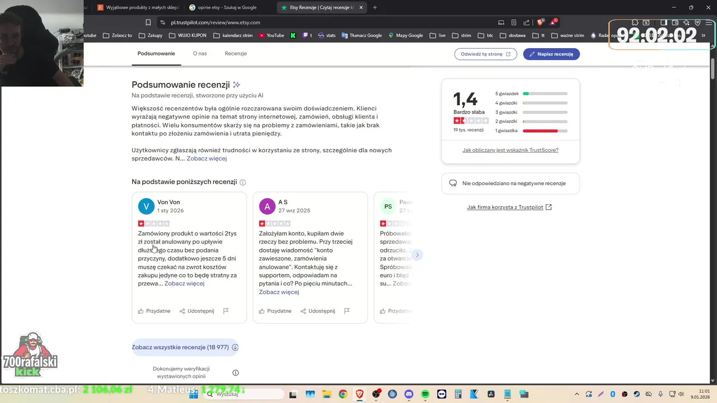Viewport: 717px width, 403px height.
Task: Open Jak obliczany jest wskaźnik TrustScore link
Action: pyautogui.click(x=510, y=150)
